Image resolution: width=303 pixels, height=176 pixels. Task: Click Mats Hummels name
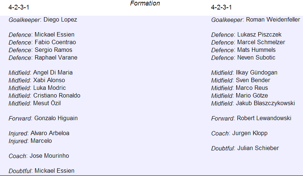click(256, 50)
